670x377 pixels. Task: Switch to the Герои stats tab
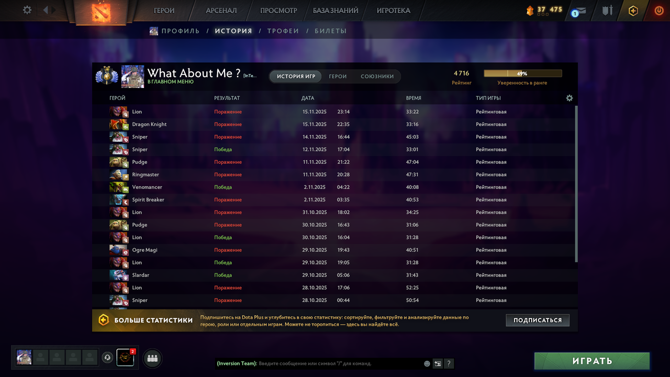coord(338,76)
